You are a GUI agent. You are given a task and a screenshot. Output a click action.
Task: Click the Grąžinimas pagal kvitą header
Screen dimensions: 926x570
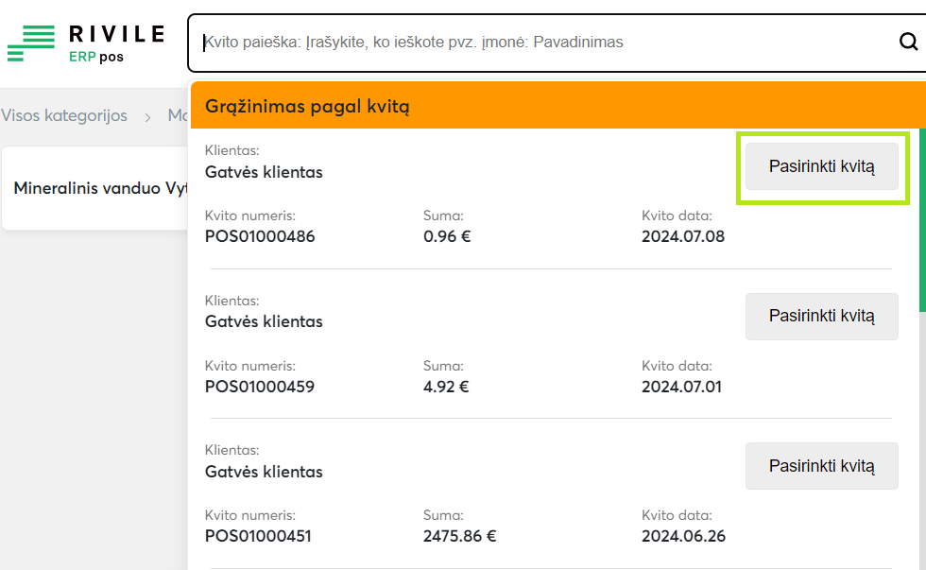307,106
